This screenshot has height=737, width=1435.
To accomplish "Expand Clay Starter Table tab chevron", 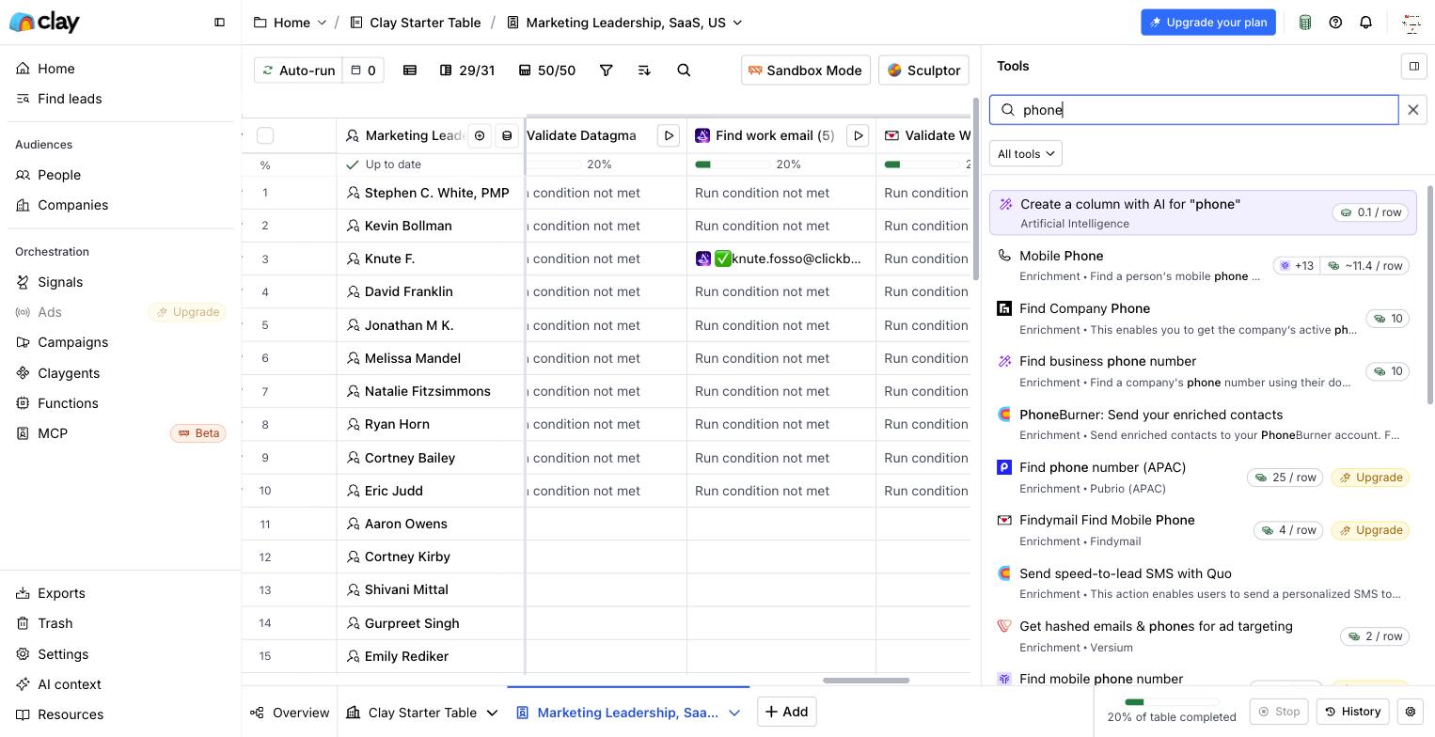I will [x=492, y=713].
